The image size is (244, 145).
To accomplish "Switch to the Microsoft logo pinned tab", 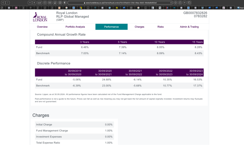I will [x=81, y=8].
